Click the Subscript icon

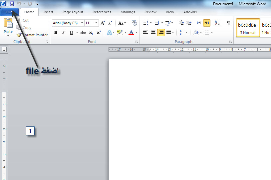coord(91,33)
